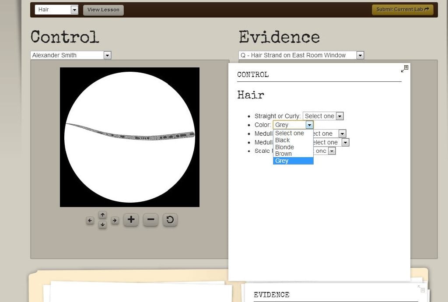448x302 pixels.
Task: Open the Alexander Smith control dropdown
Action: click(70, 55)
